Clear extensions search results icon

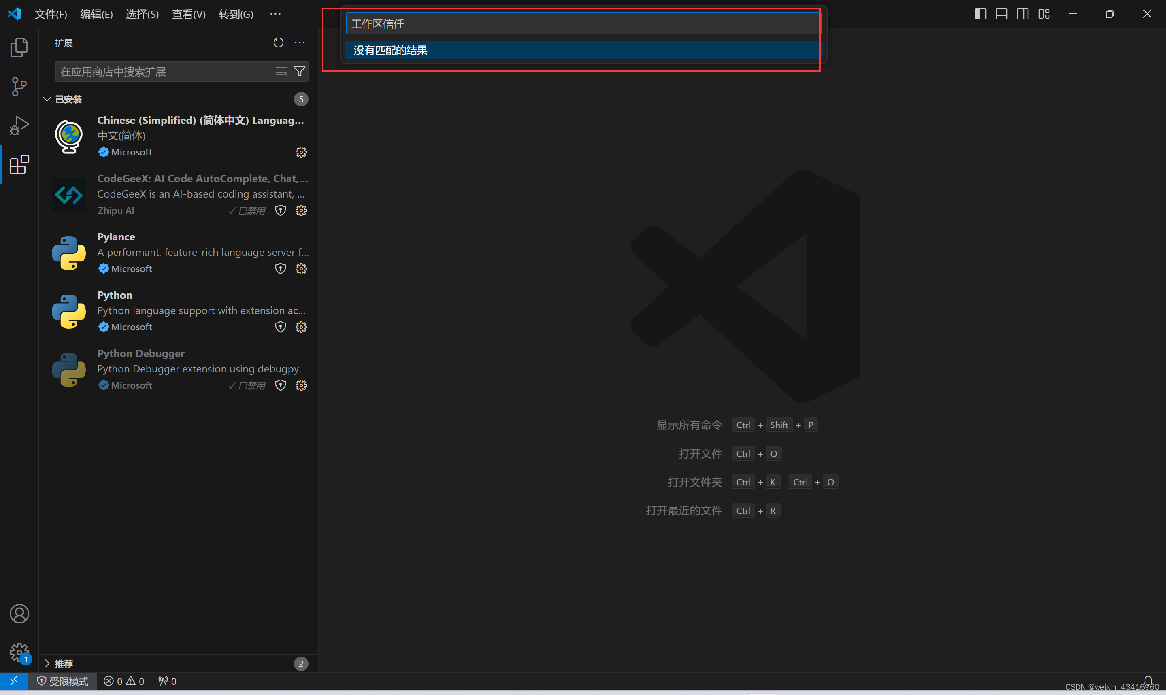click(x=281, y=71)
